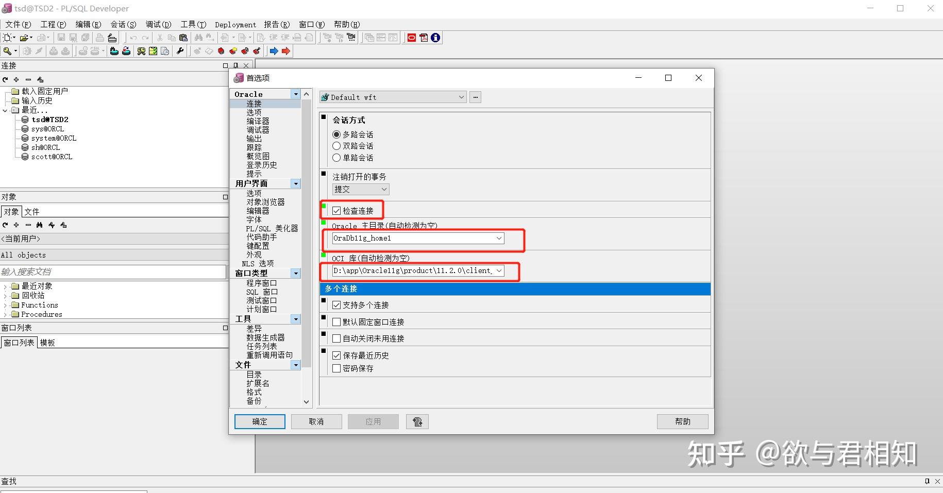Click the key Log on icon
The height and width of the screenshot is (493, 943).
pos(7,51)
